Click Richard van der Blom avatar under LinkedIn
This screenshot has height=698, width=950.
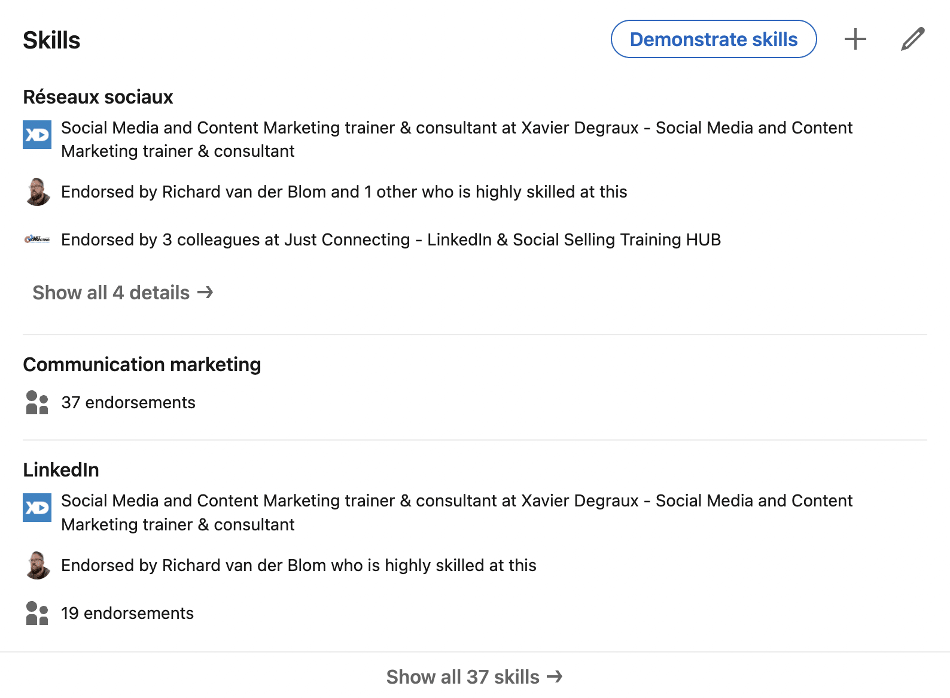[x=37, y=565]
